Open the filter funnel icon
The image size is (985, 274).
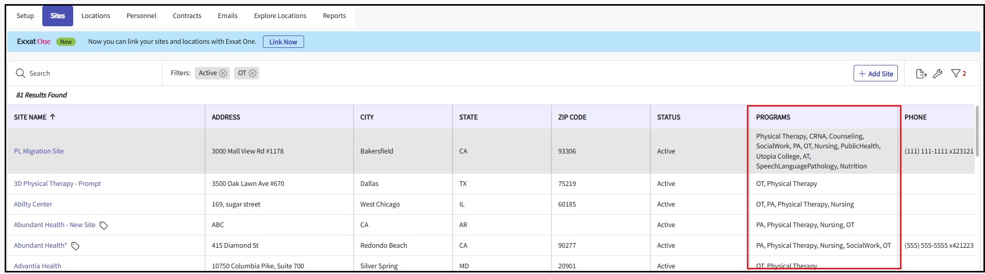(x=956, y=74)
